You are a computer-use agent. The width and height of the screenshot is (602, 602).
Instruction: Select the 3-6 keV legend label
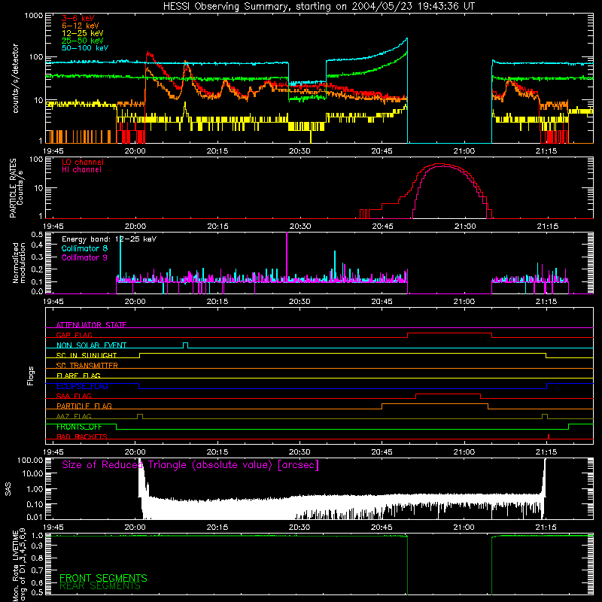[78, 18]
